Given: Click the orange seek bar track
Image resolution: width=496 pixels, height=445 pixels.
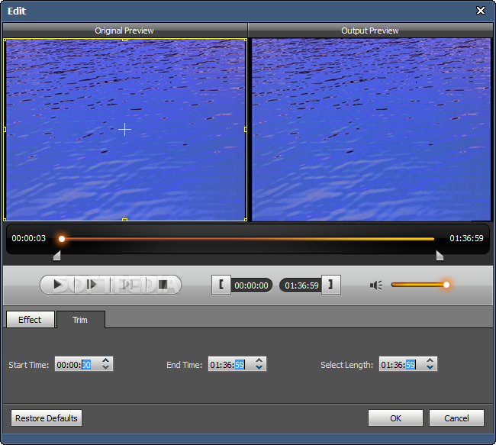Looking at the screenshot, I should point(248,239).
